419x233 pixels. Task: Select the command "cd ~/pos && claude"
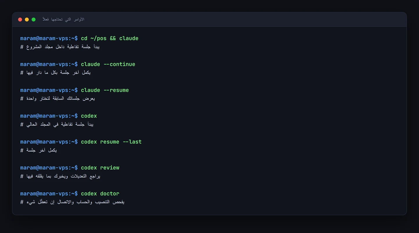[x=110, y=38]
